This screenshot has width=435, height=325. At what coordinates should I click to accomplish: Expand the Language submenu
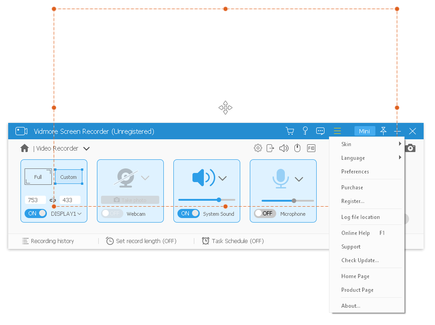click(x=367, y=158)
